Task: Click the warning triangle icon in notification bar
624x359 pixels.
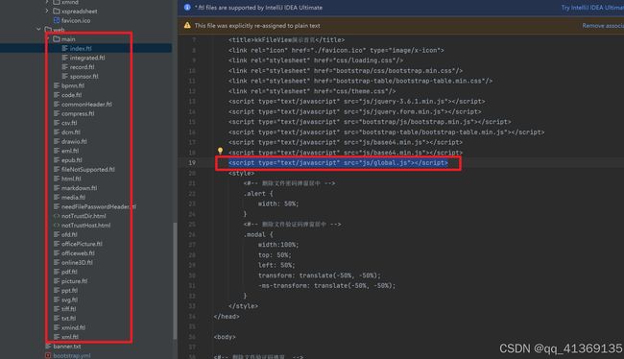Action: click(187, 26)
